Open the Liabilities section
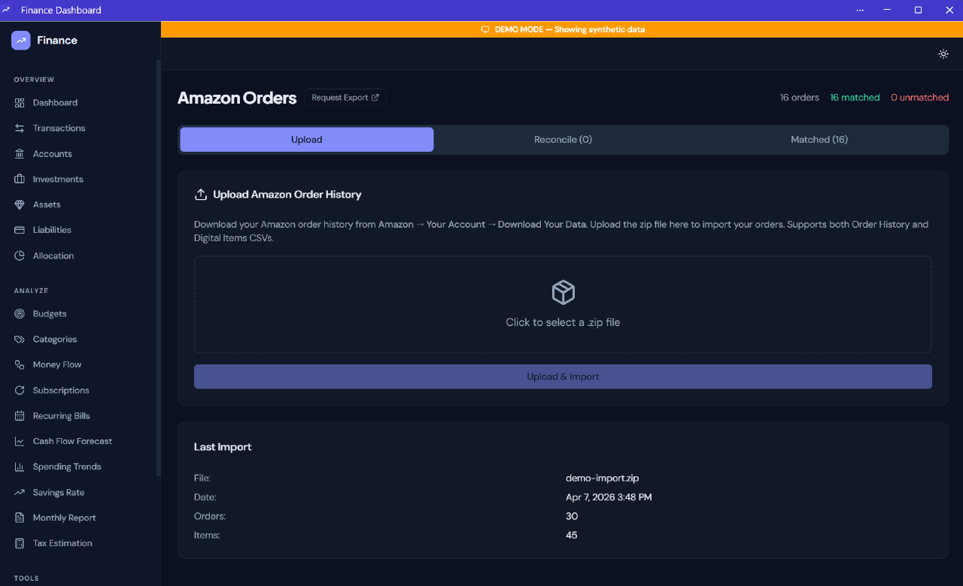Image resolution: width=963 pixels, height=586 pixels. point(53,229)
